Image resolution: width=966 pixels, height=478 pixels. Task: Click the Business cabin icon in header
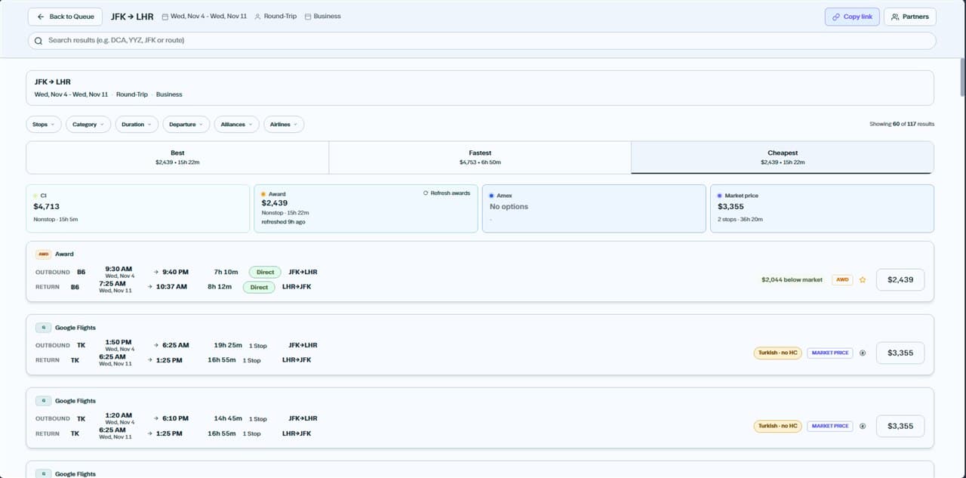click(x=308, y=17)
